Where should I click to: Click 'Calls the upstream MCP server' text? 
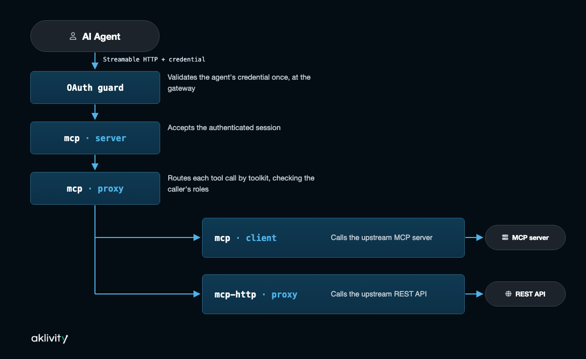[381, 237]
